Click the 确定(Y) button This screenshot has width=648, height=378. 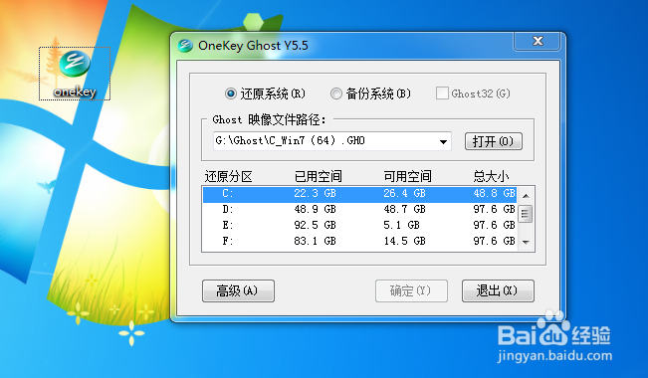[411, 290]
